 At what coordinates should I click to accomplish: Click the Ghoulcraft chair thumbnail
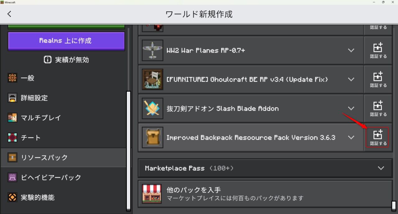152,79
